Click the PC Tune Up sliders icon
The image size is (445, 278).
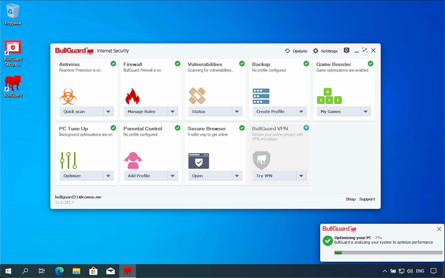click(68, 160)
